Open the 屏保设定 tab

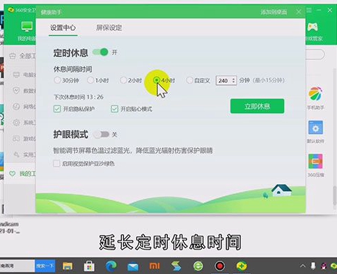[109, 28]
